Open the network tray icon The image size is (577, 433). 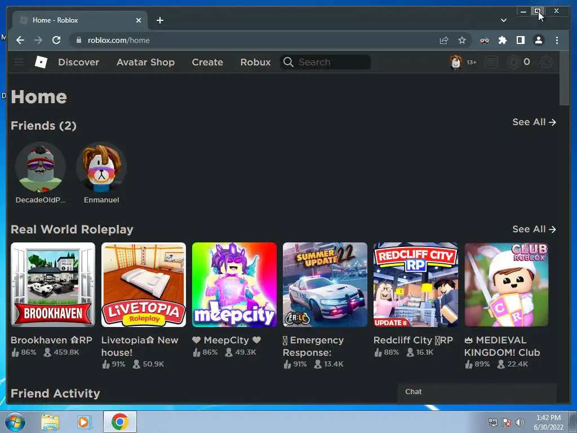click(492, 422)
